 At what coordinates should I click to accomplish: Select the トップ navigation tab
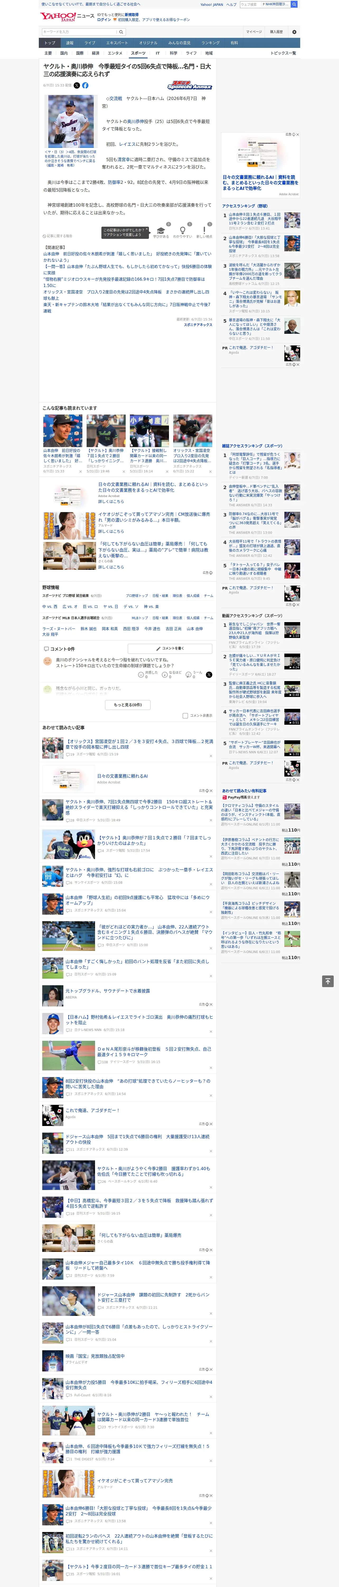[x=50, y=43]
